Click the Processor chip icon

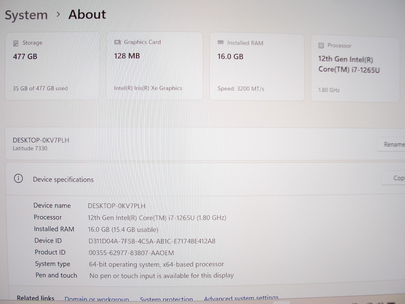click(321, 46)
